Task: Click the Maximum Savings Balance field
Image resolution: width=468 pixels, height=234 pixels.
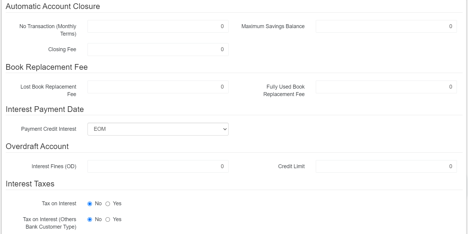Action: pos(386,26)
